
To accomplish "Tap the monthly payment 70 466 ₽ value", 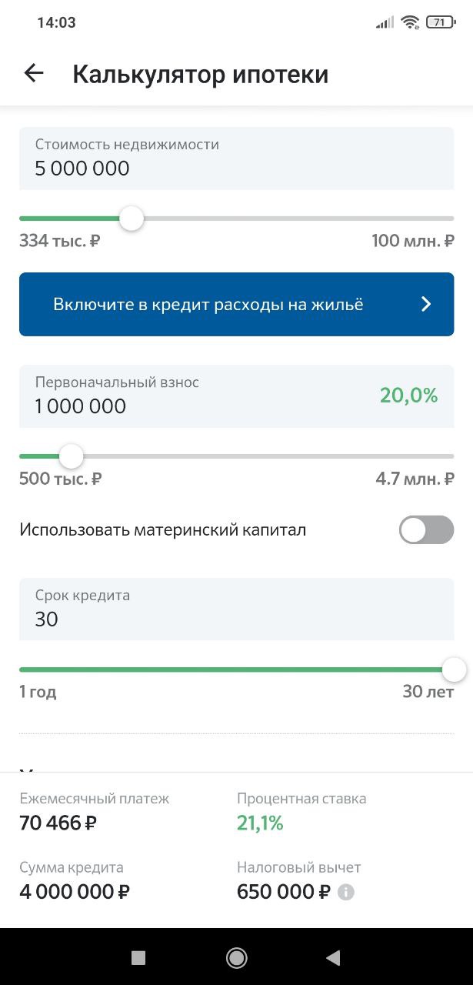I will 58,823.
